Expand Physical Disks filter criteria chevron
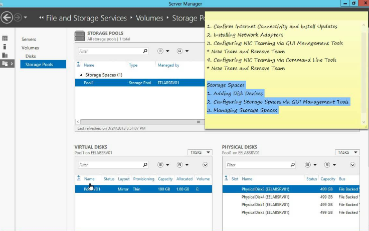Image resolution: width=369 pixels, height=231 pixels. click(x=352, y=165)
